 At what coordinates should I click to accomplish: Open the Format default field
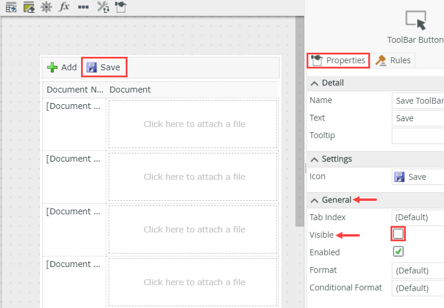pos(418,271)
